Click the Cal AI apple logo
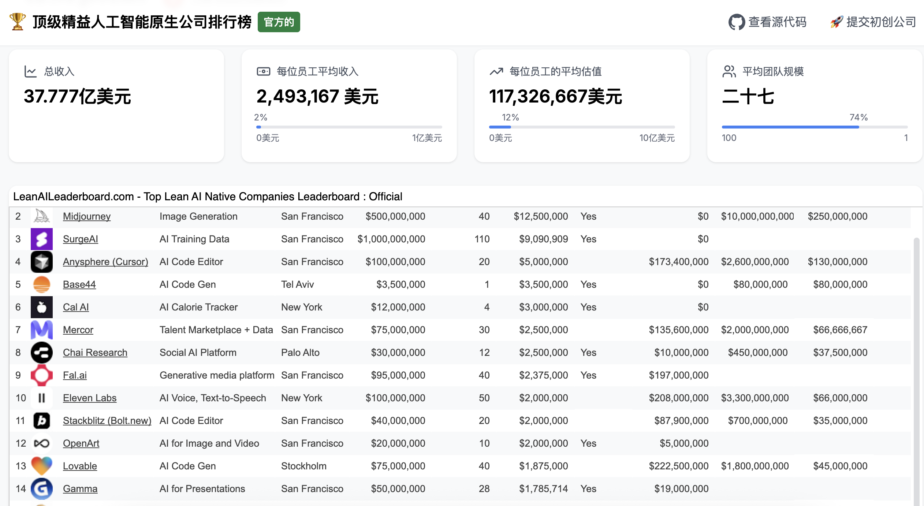 tap(41, 307)
